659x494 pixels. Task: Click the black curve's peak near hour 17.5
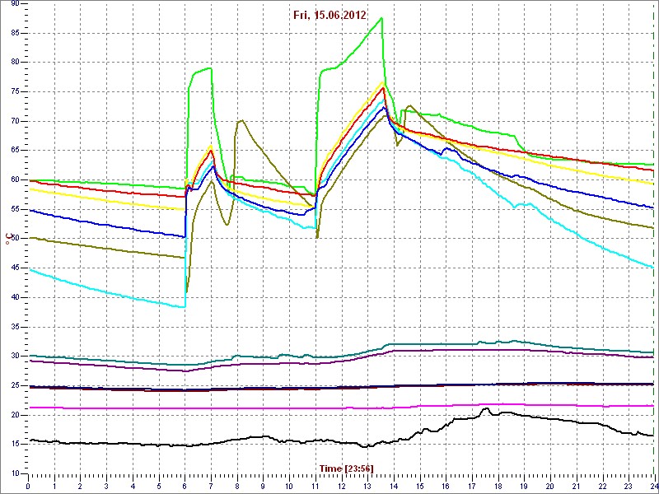click(486, 408)
